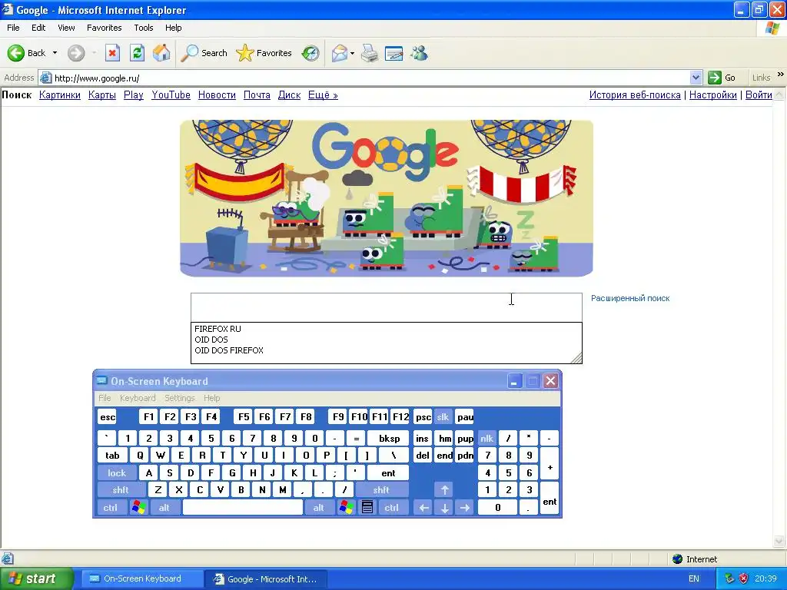Click the bksp key on On-Screen Keyboard

point(390,438)
